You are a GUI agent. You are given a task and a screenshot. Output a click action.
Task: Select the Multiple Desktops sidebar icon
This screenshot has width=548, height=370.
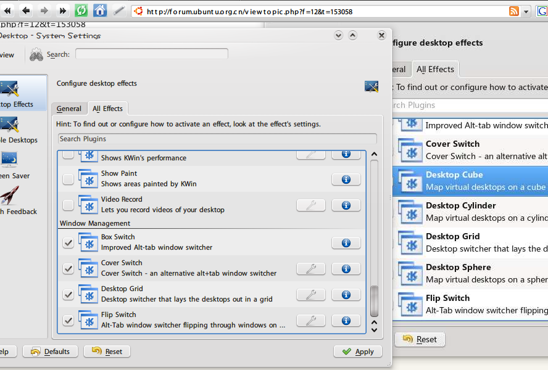pyautogui.click(x=9, y=125)
